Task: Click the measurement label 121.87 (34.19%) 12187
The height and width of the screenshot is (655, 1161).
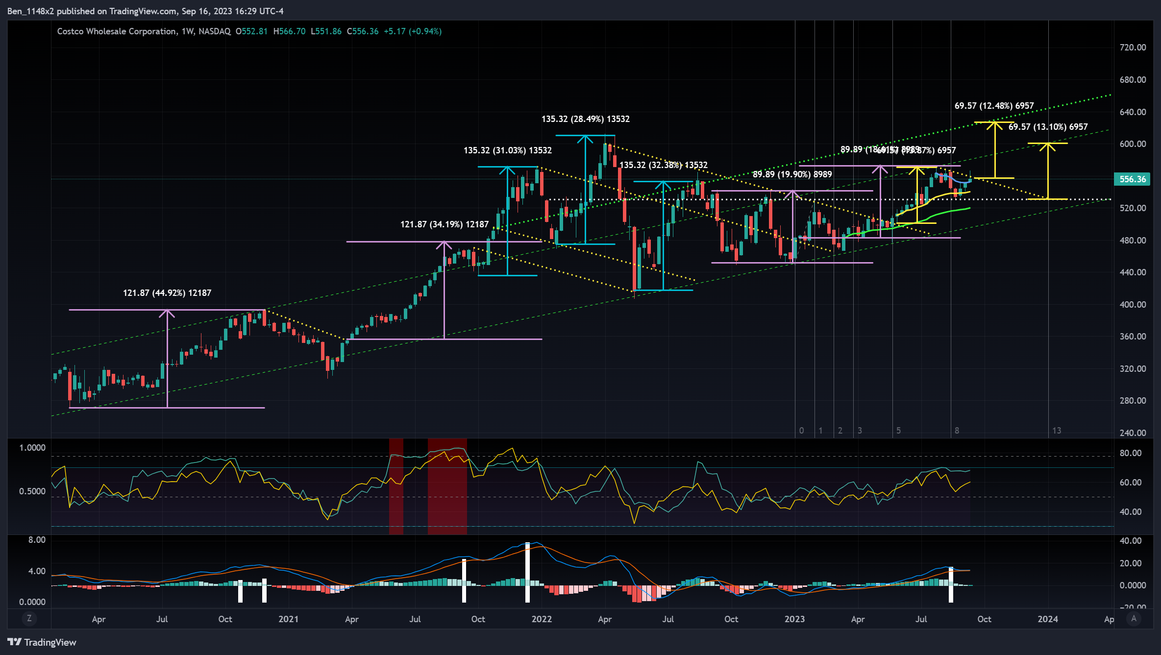Action: pyautogui.click(x=445, y=224)
